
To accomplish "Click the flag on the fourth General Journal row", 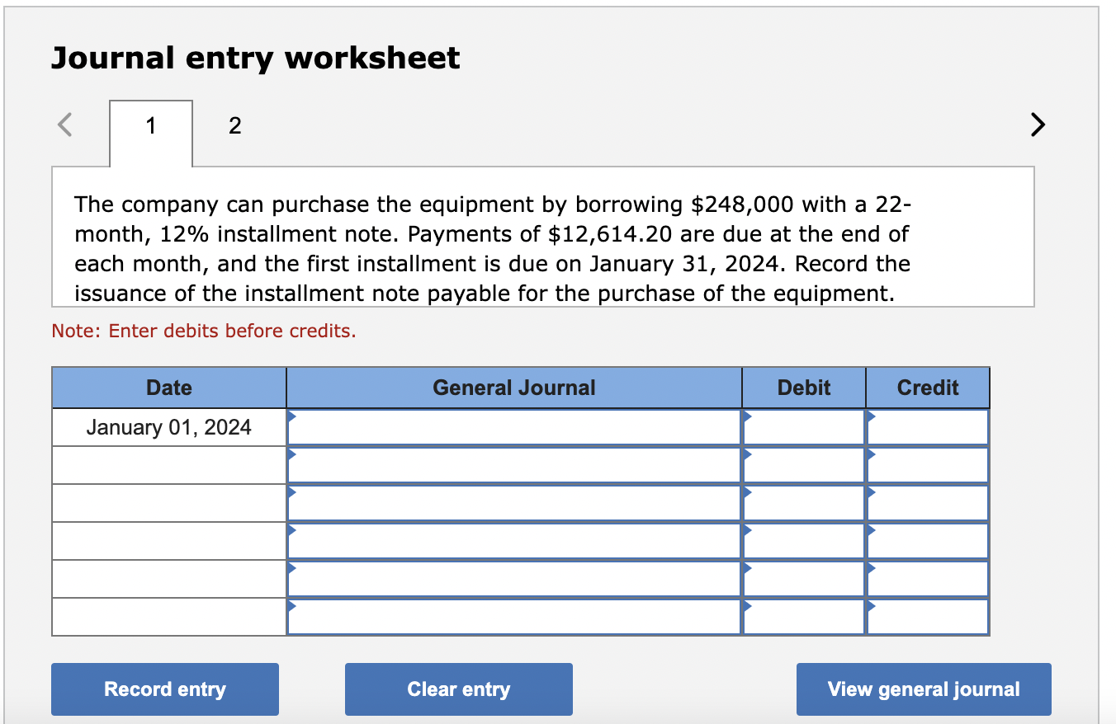I will [x=291, y=529].
